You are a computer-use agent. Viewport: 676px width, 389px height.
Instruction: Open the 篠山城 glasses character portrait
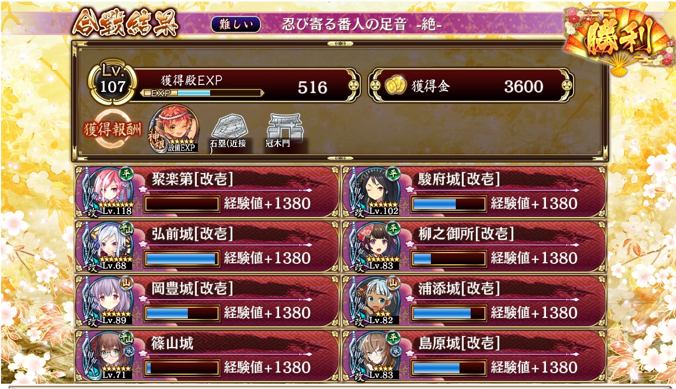(107, 355)
